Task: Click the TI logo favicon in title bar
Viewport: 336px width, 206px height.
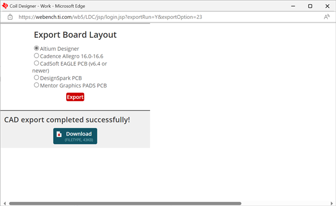Action: [5, 6]
